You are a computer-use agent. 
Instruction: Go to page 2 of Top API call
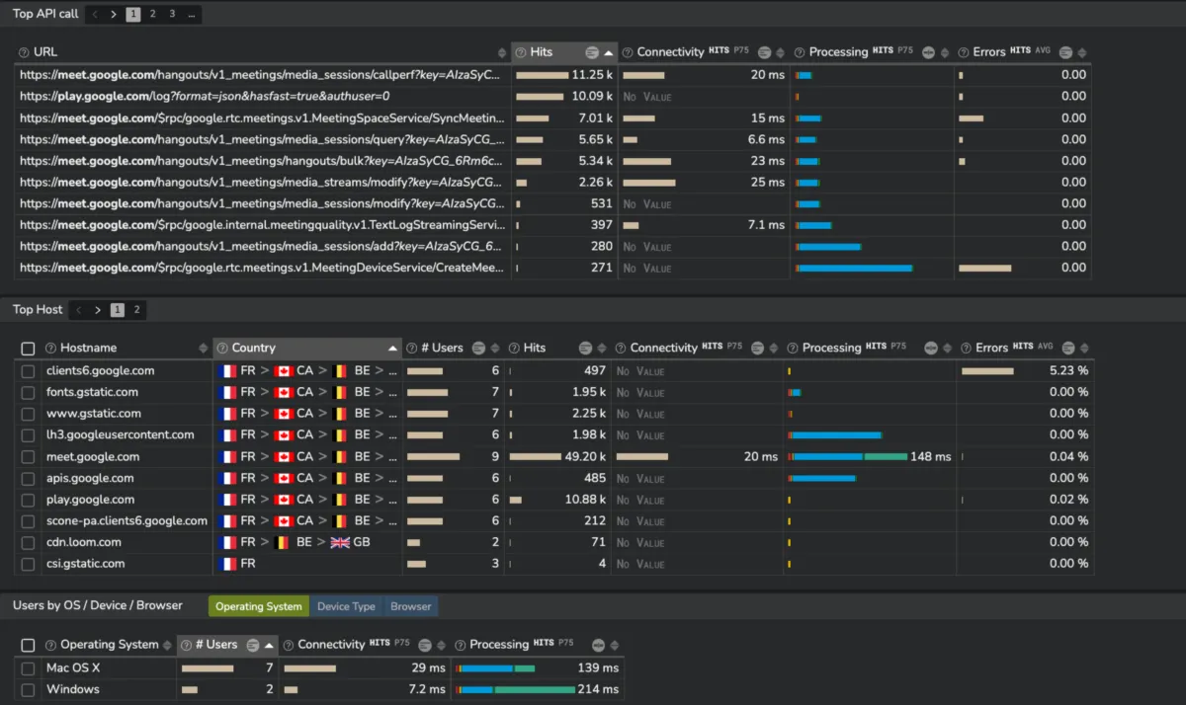coord(152,14)
